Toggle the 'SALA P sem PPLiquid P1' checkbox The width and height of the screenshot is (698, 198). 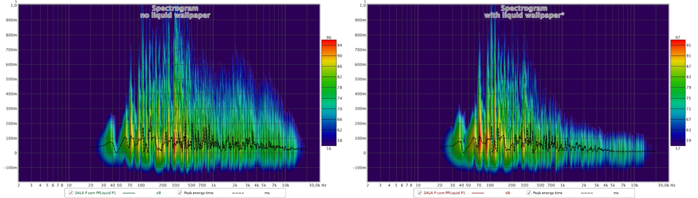click(x=71, y=193)
